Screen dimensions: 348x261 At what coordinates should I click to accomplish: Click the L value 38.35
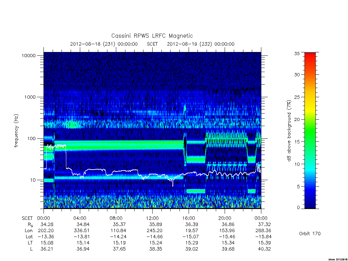coord(156,249)
